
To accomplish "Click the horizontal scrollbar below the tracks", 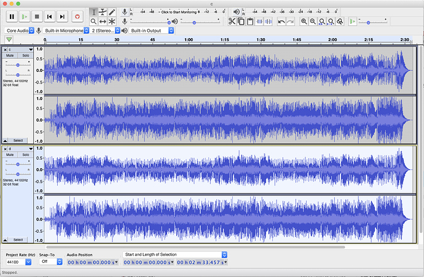I will pos(195,247).
